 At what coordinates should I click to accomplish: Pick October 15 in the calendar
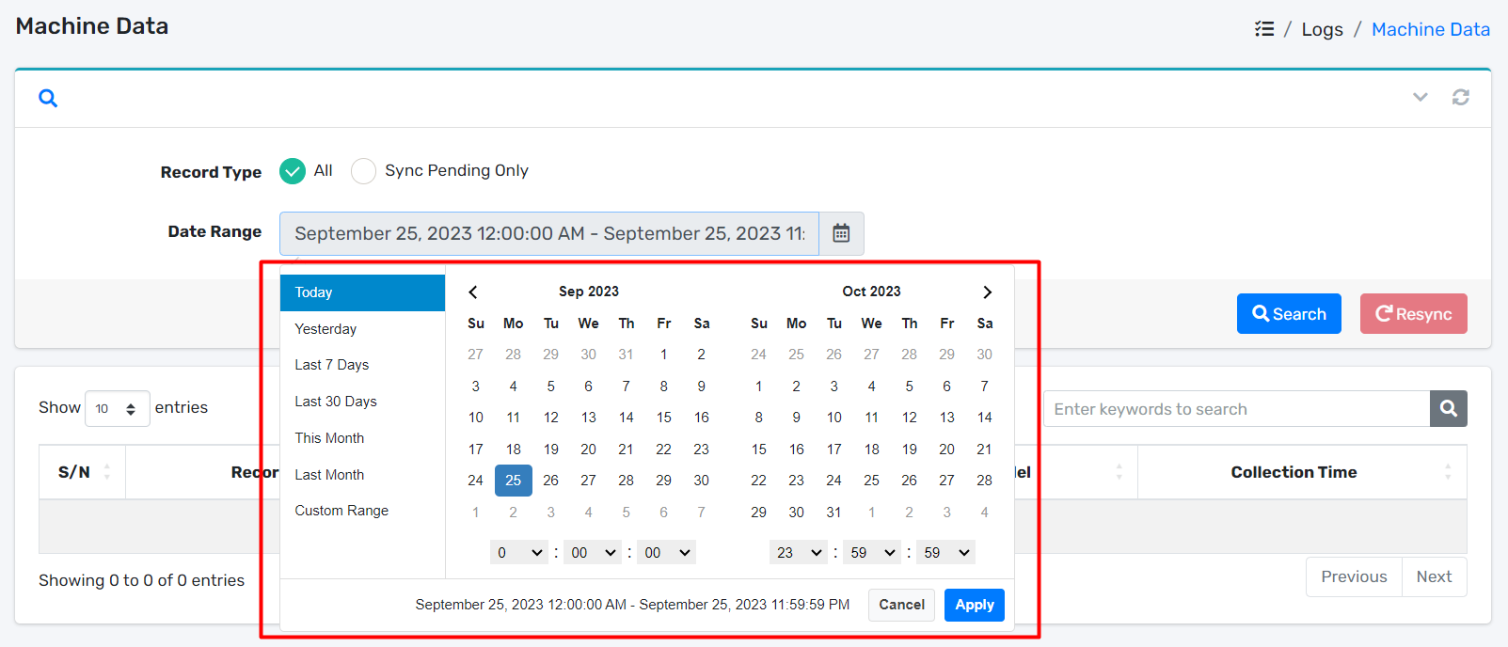758,450
